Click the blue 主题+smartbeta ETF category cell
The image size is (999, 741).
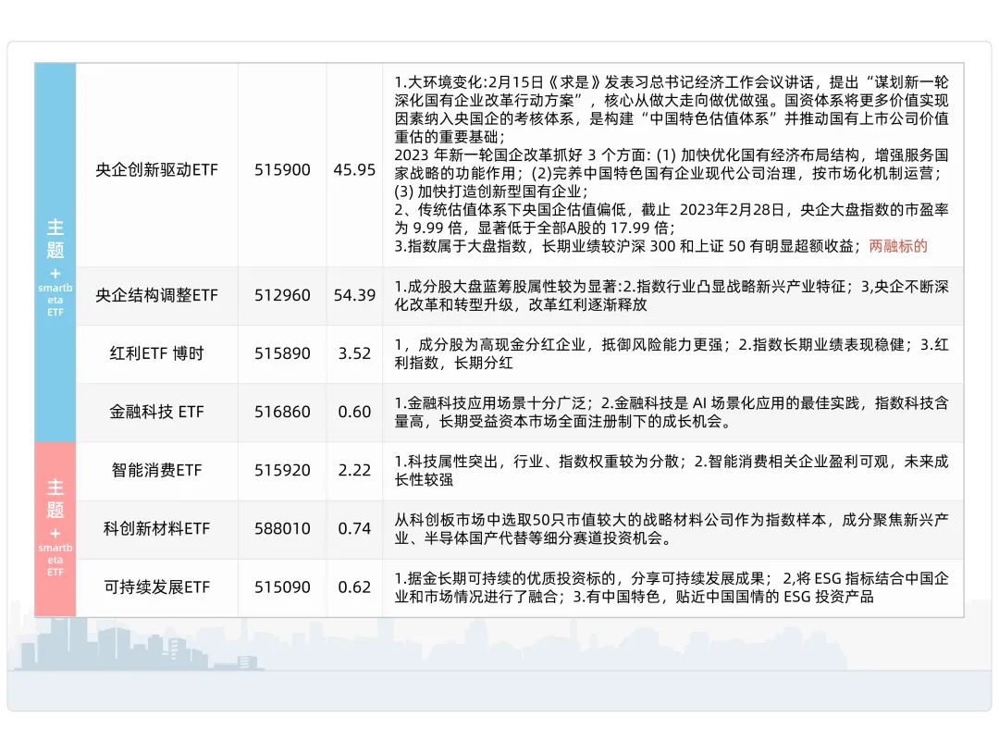pyautogui.click(x=55, y=253)
